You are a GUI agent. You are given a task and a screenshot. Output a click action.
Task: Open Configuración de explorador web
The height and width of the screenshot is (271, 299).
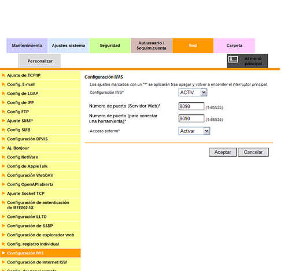click(40, 235)
